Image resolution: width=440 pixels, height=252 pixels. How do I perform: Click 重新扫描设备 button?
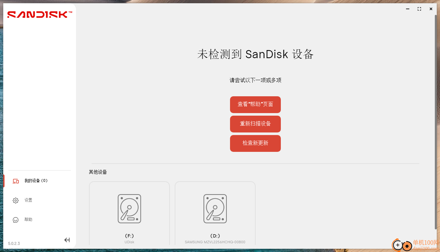[255, 124]
